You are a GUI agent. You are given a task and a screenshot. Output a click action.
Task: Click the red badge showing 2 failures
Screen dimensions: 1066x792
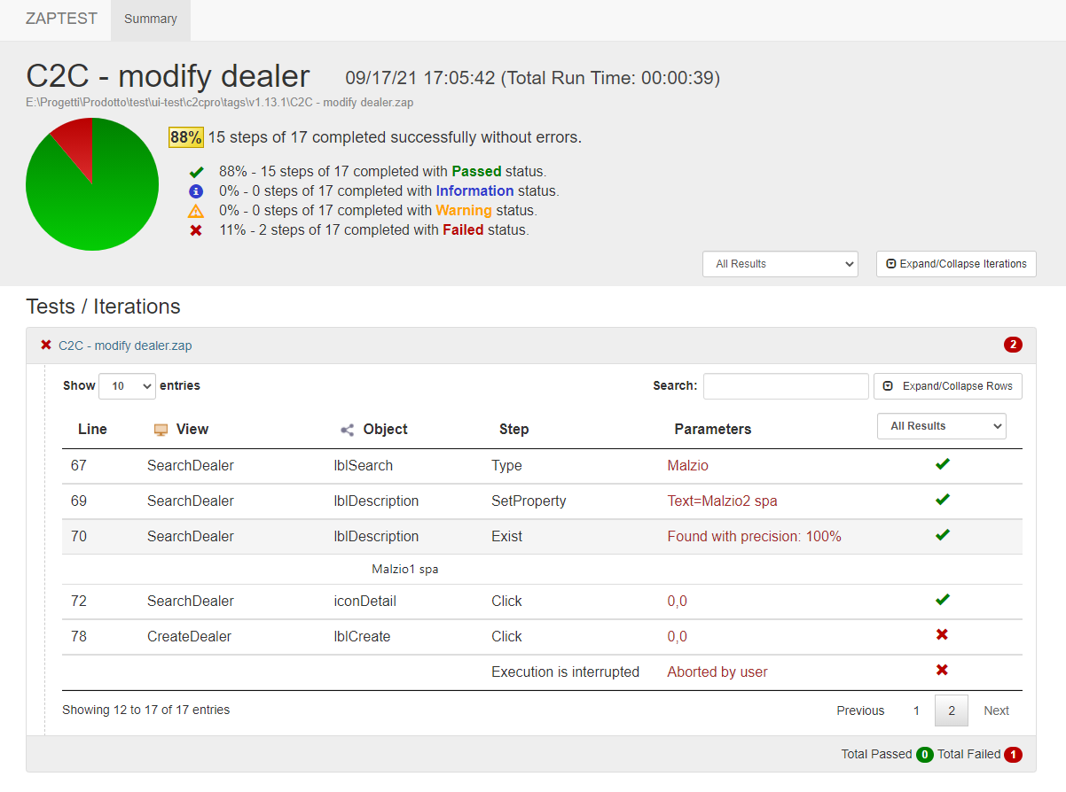1013,345
